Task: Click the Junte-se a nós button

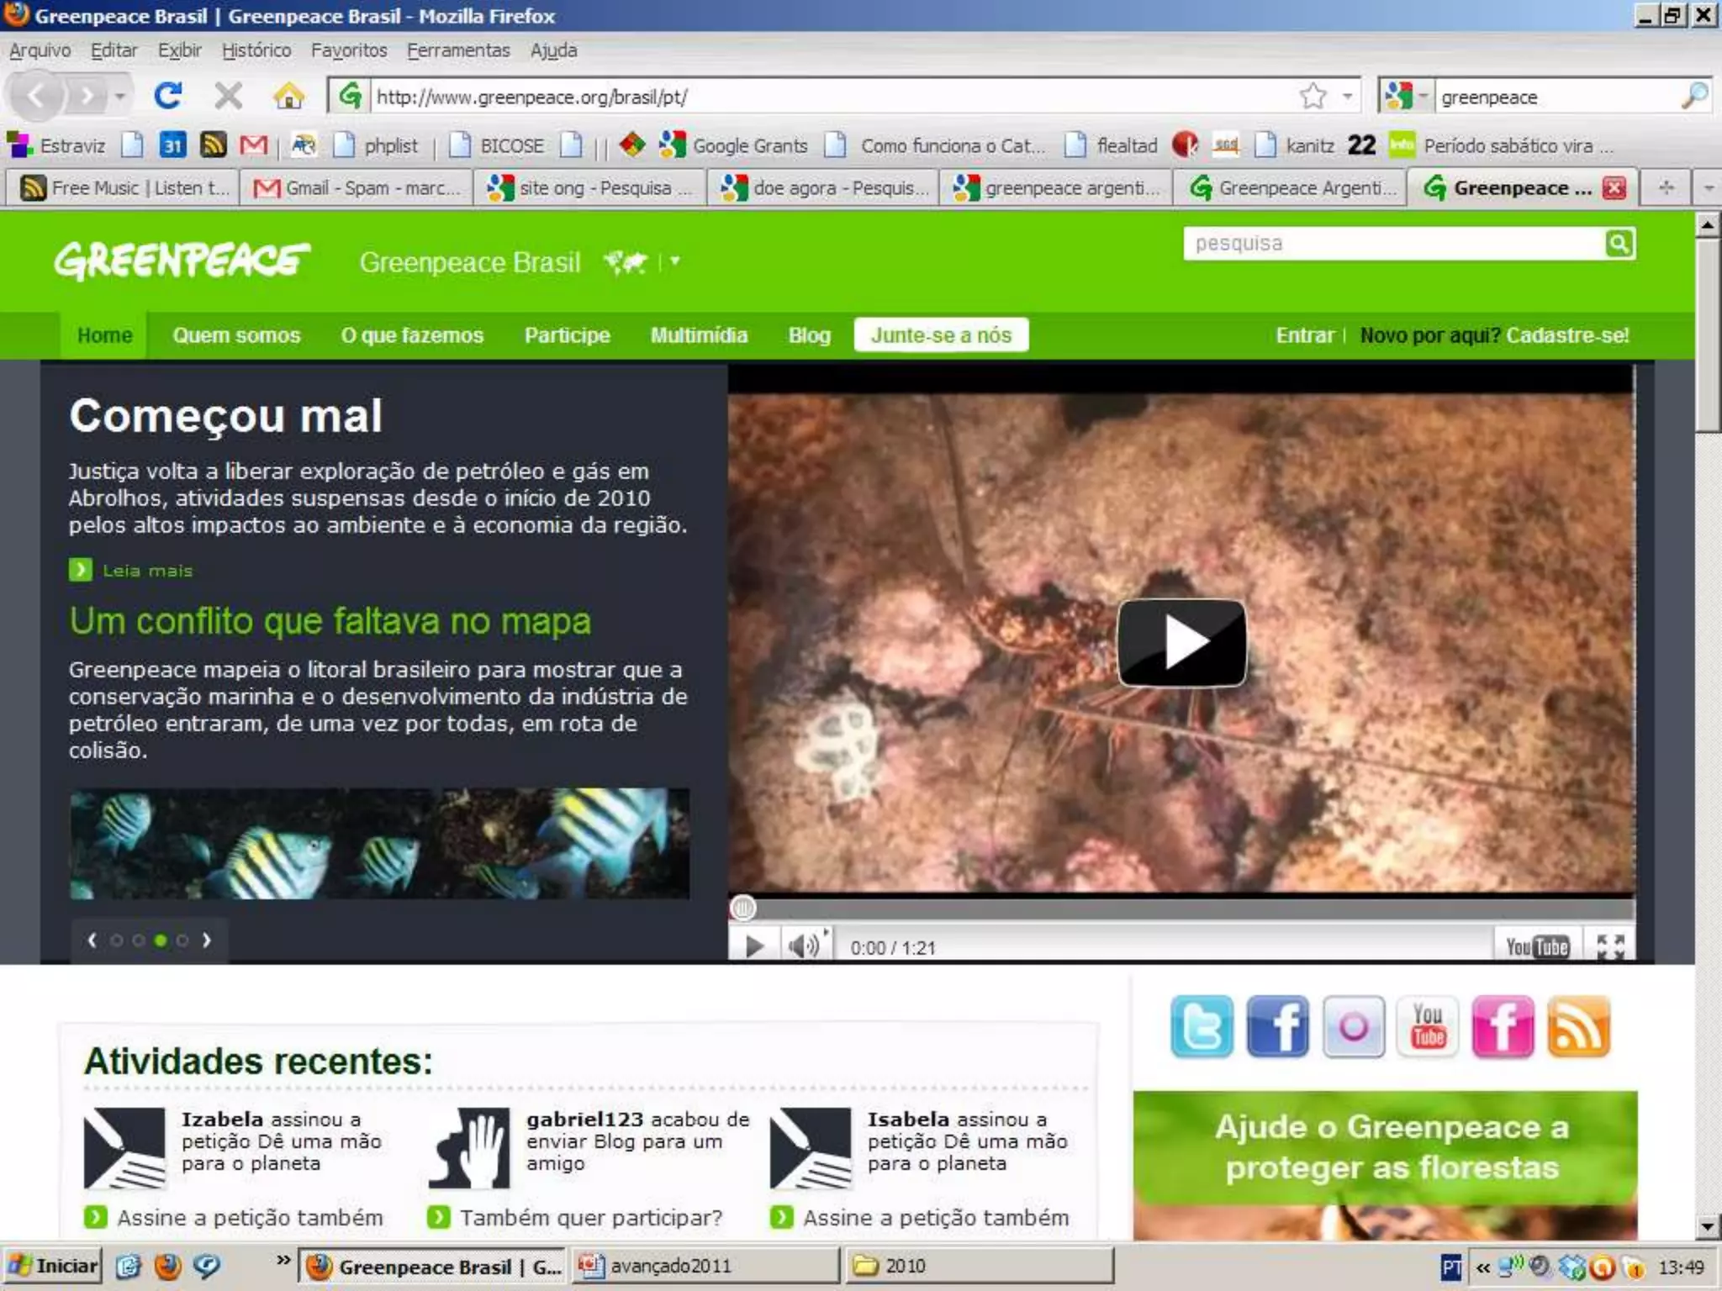Action: click(x=941, y=335)
